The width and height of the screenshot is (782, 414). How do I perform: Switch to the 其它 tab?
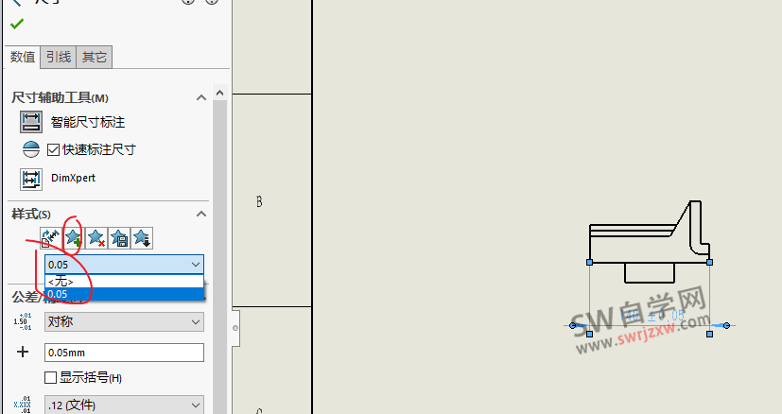tap(95, 57)
